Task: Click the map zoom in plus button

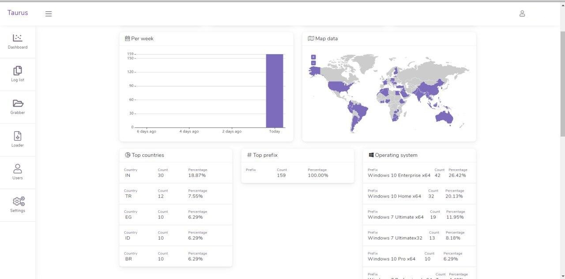Action: (313, 57)
